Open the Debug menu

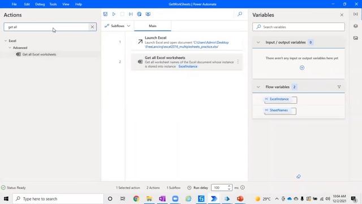click(40, 4)
